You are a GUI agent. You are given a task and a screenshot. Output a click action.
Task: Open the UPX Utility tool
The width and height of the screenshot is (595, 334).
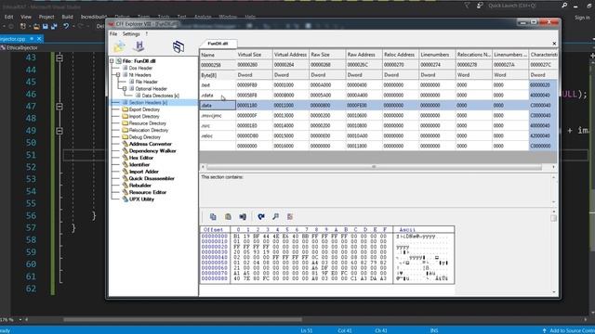141,199
